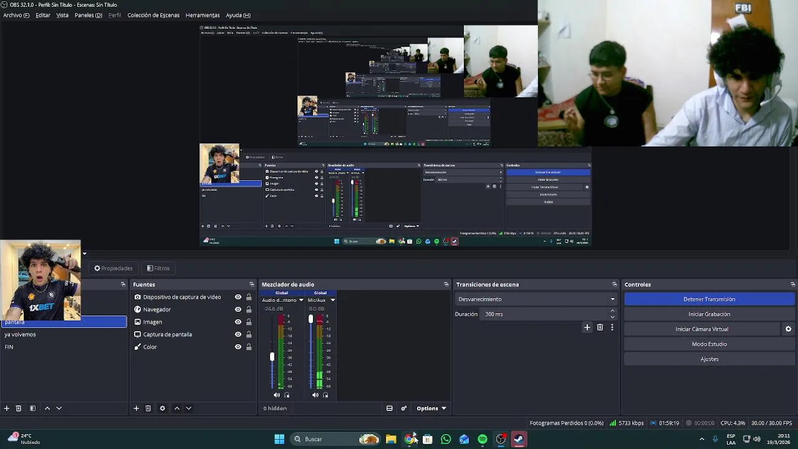The image size is (798, 449).
Task: Move the source down in Fuentes
Action: [x=188, y=408]
